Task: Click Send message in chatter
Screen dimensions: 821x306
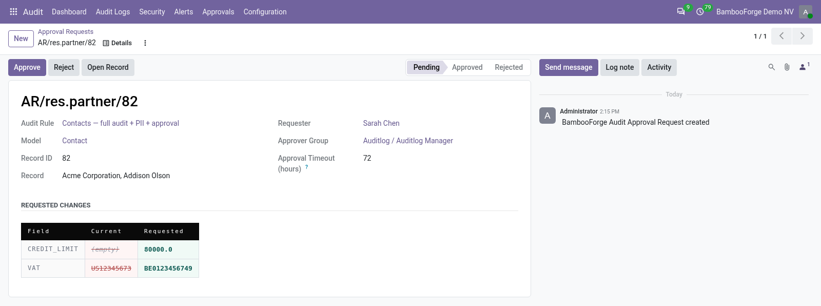Action: [569, 67]
